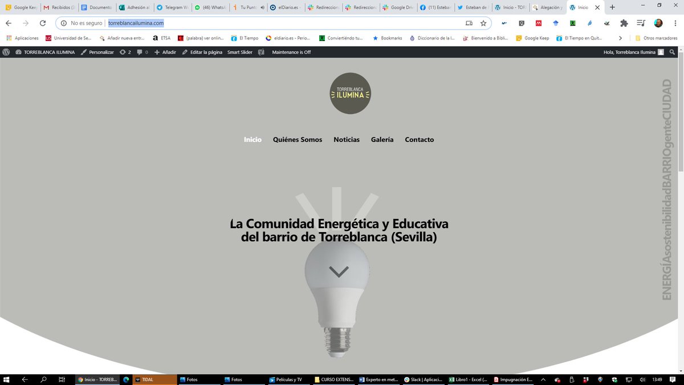The image size is (684, 385).
Task: Click the admin bar search magnifier
Action: coord(673,52)
